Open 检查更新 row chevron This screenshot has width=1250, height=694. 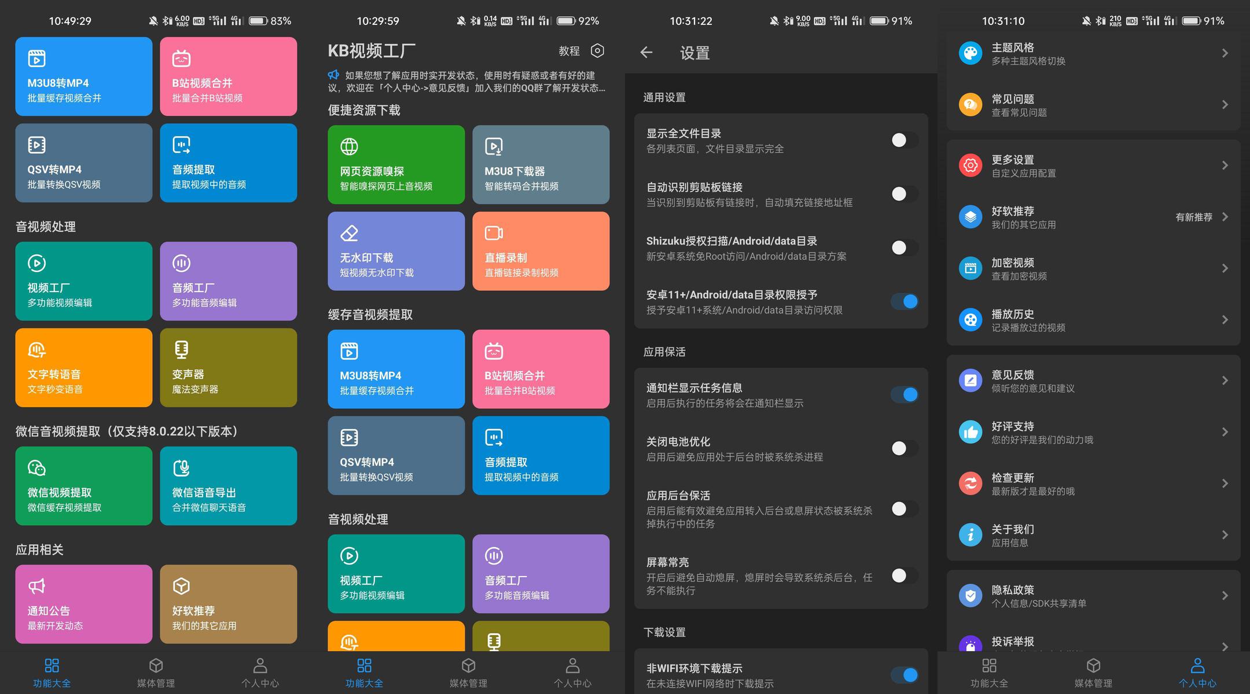1225,483
